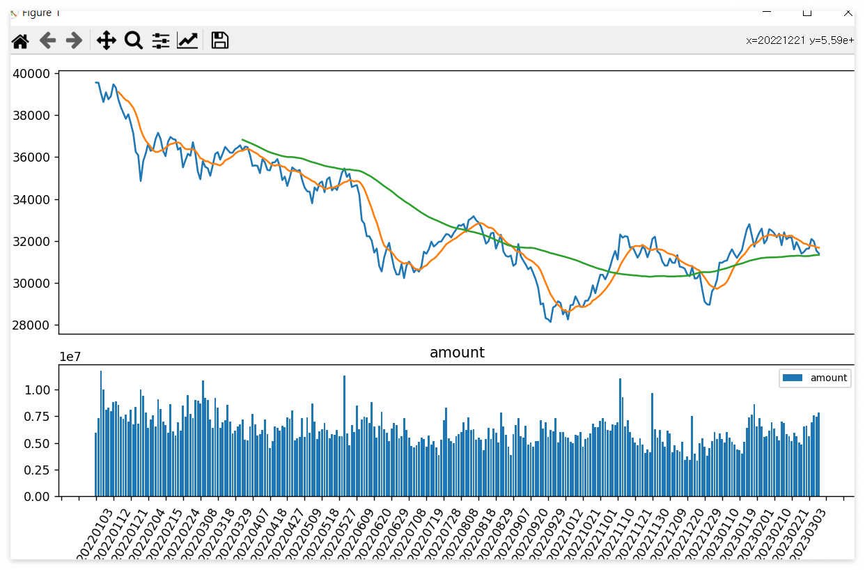Click the 34000 y-axis tick label
The image size is (865, 570).
[x=31, y=200]
